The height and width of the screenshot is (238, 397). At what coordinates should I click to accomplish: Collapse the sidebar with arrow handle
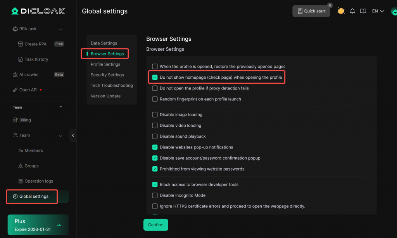tap(73, 135)
